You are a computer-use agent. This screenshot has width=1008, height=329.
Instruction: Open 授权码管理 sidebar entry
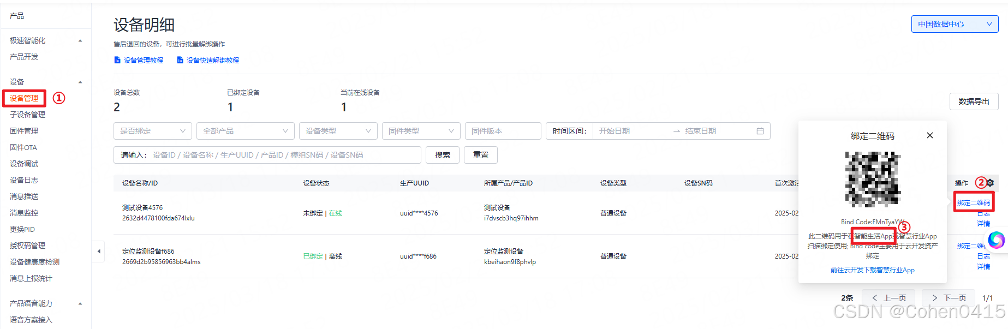coord(27,246)
